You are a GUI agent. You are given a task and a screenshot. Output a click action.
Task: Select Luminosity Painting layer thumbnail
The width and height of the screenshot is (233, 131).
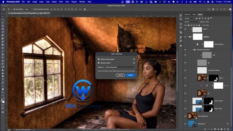pyautogui.click(x=202, y=70)
